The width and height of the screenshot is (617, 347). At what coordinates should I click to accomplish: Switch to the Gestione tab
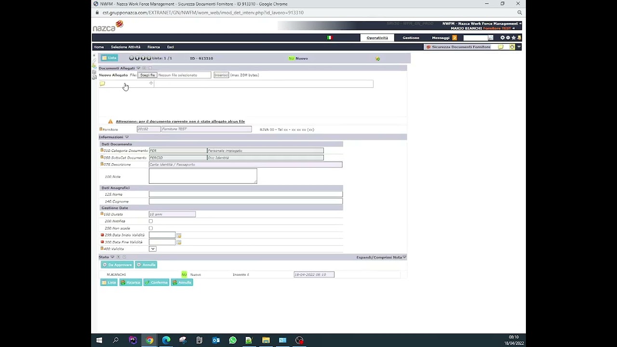411,38
